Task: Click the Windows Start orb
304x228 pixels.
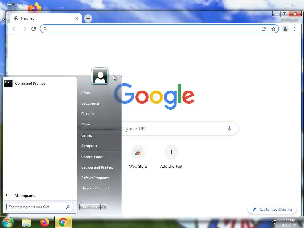Action: point(8,222)
